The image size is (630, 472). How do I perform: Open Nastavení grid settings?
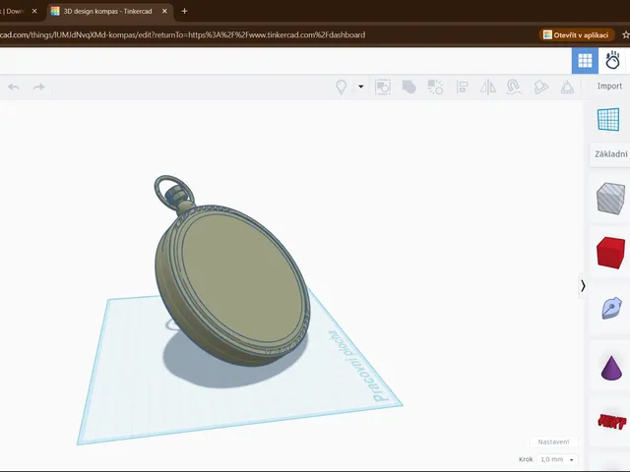[x=553, y=442]
